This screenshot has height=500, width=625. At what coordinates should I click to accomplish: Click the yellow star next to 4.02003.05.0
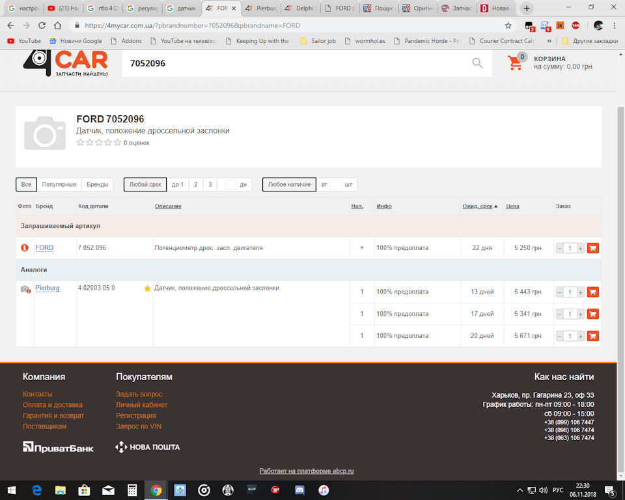click(147, 288)
